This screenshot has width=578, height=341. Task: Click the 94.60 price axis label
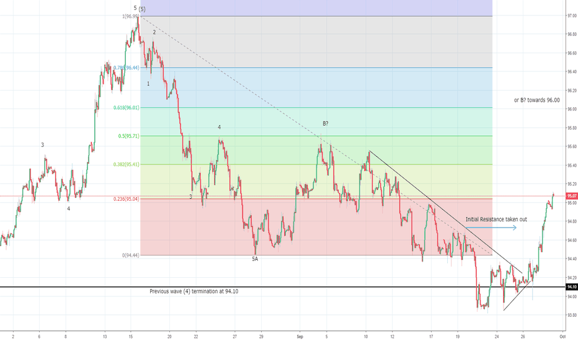572,241
